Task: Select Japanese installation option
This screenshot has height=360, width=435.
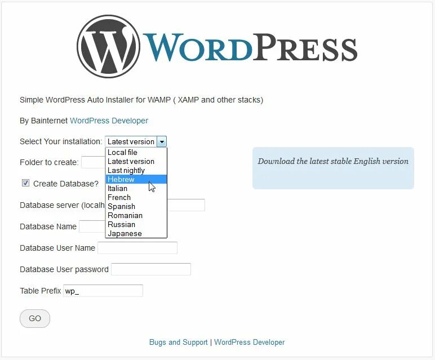Action: (x=136, y=233)
